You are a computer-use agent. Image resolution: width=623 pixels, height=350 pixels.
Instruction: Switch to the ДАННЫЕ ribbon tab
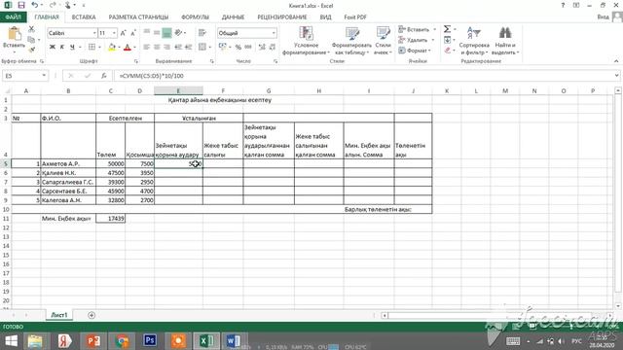[x=233, y=17]
